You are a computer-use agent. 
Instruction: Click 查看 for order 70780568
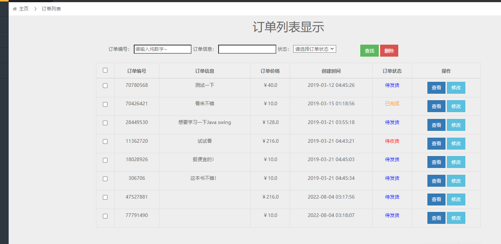click(436, 88)
